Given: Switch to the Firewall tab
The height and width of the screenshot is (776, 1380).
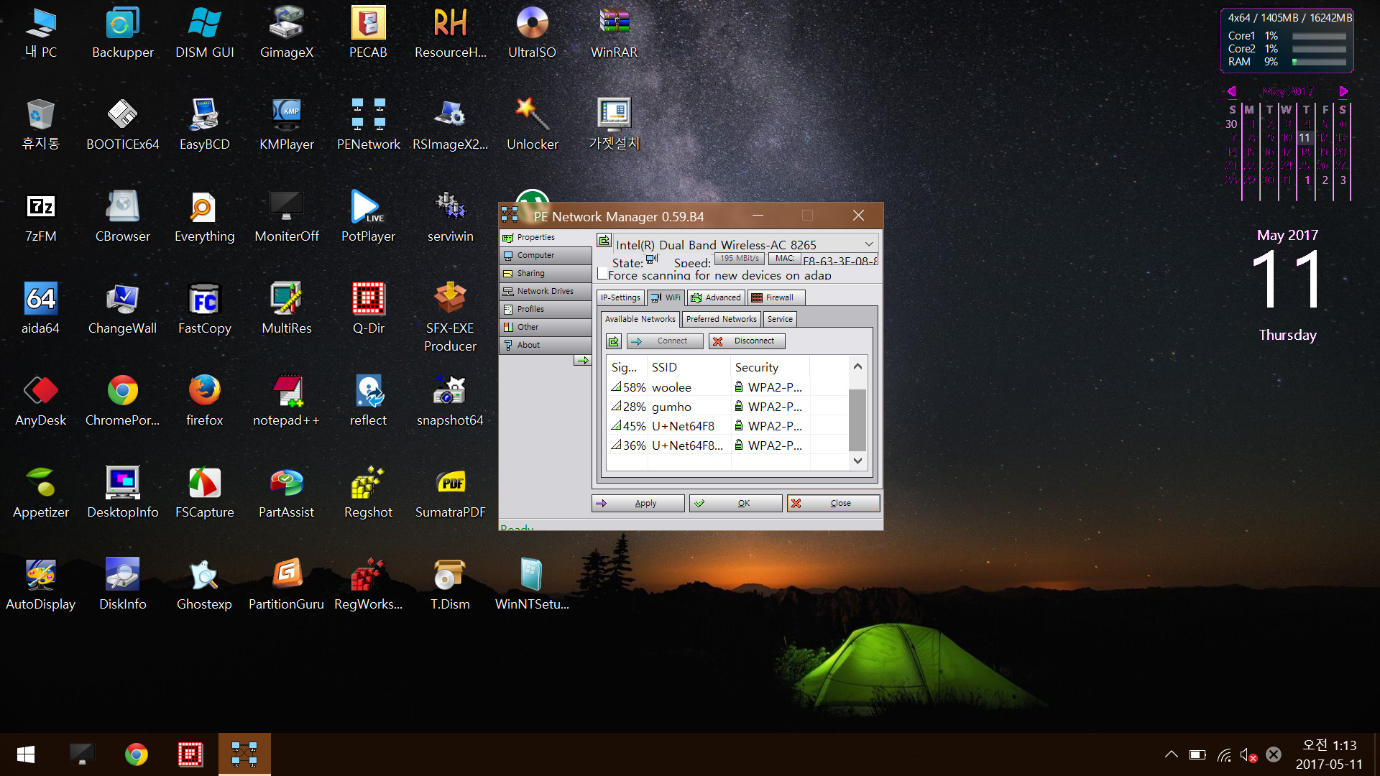Looking at the screenshot, I should [776, 297].
